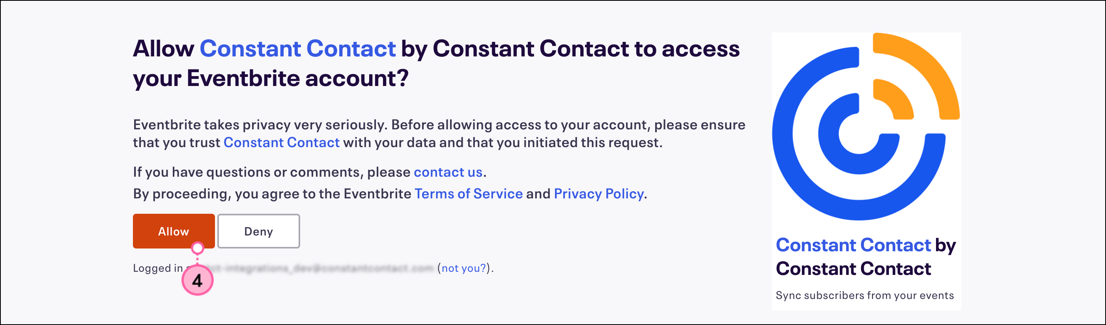Viewport: 1106px width, 325px height.
Task: Click the small pink hotspot circle on Allow
Action: tap(198, 248)
